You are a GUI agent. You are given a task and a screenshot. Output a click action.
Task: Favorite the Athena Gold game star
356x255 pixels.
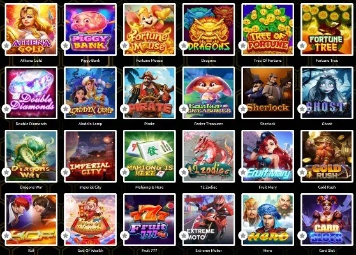(6, 46)
